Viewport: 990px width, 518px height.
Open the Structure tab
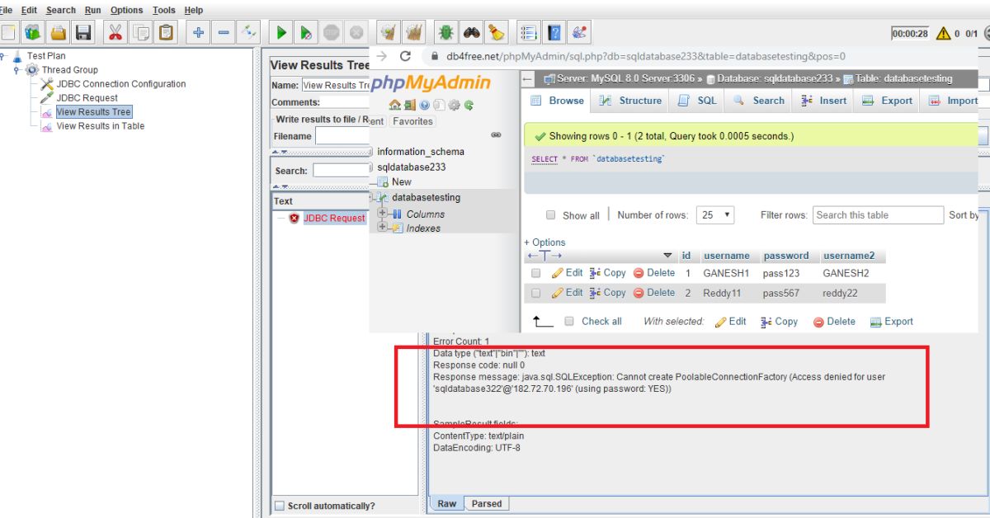[x=630, y=101]
